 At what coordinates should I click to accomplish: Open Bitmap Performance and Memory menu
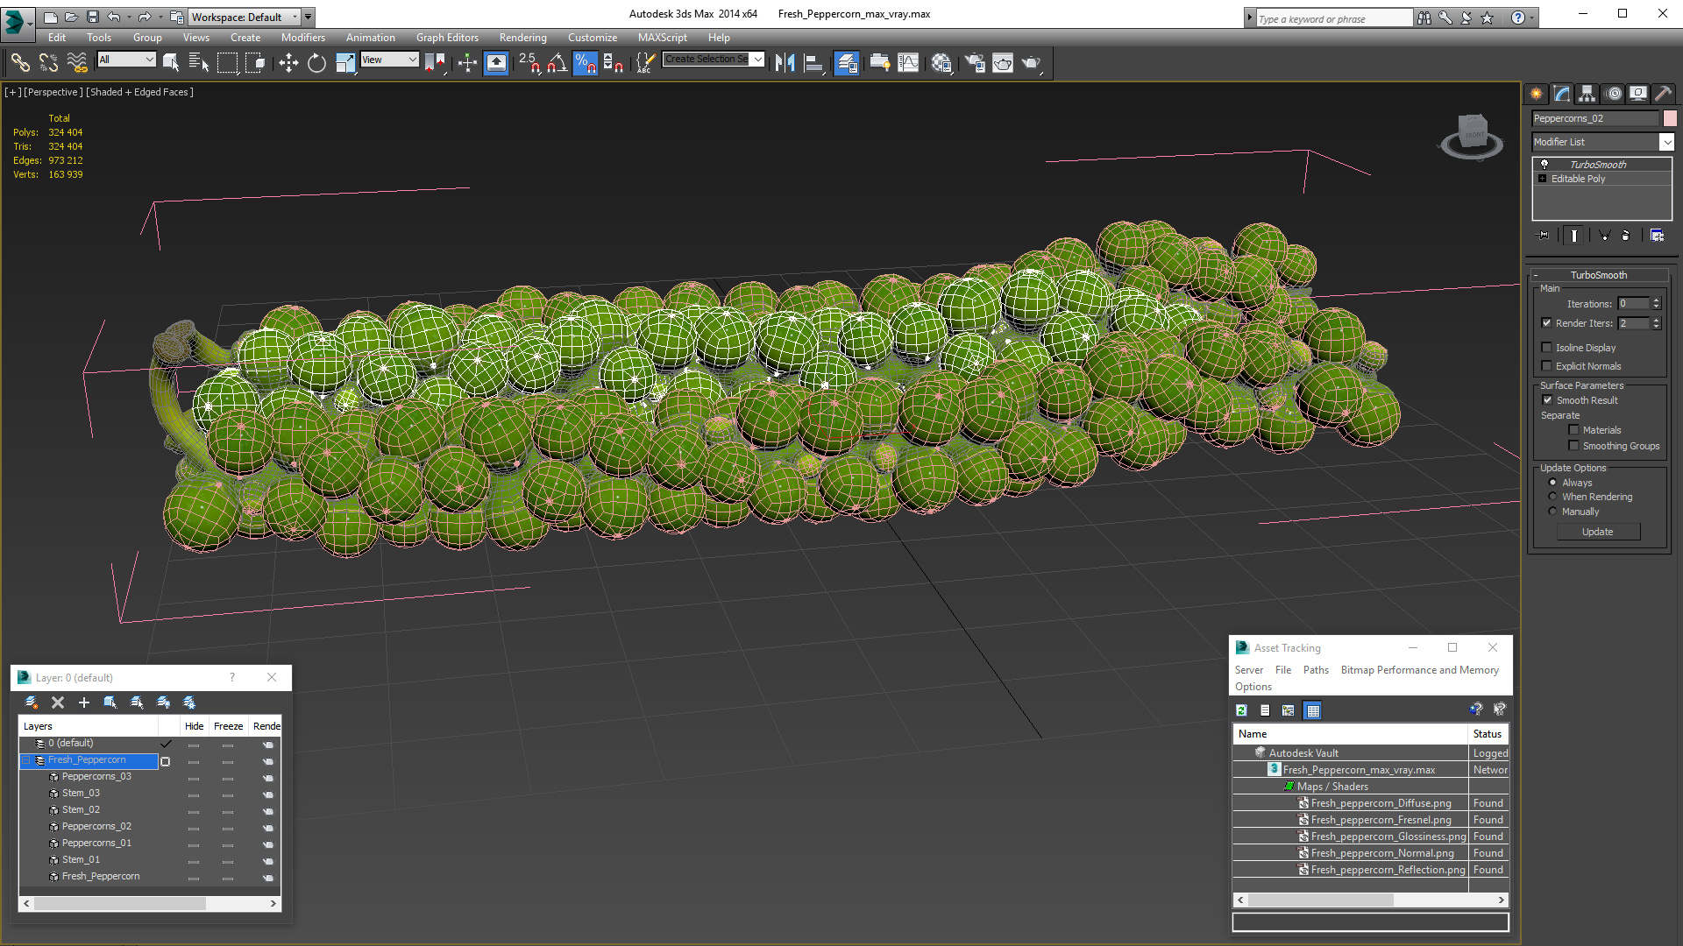pyautogui.click(x=1419, y=670)
